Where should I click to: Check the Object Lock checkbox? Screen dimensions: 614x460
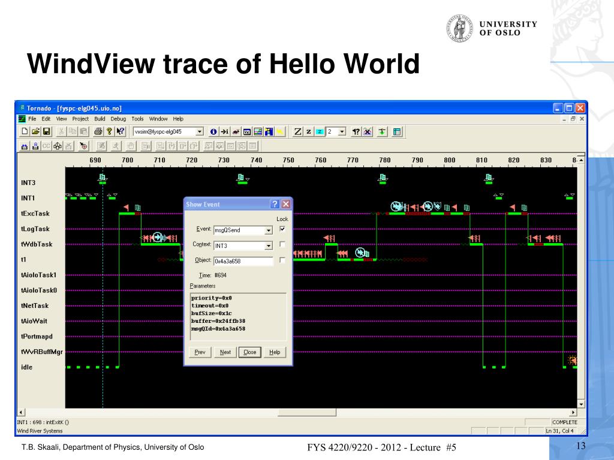282,260
